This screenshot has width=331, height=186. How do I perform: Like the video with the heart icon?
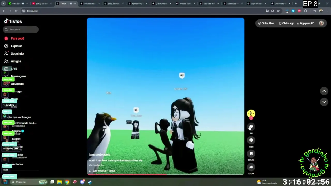[x=251, y=127]
